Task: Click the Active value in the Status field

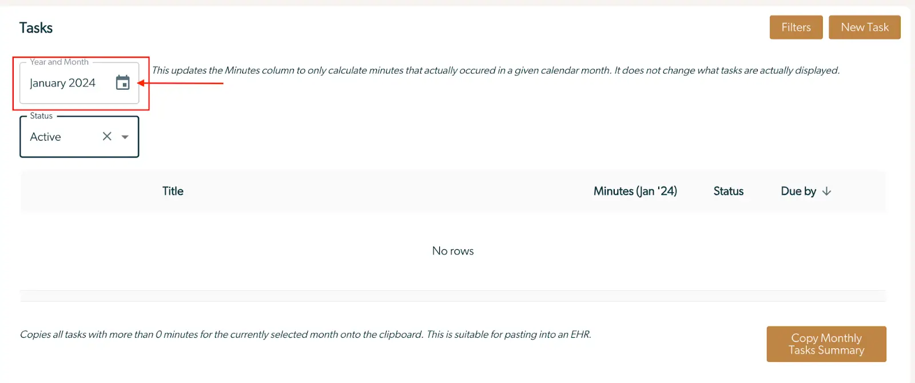Action: (45, 137)
